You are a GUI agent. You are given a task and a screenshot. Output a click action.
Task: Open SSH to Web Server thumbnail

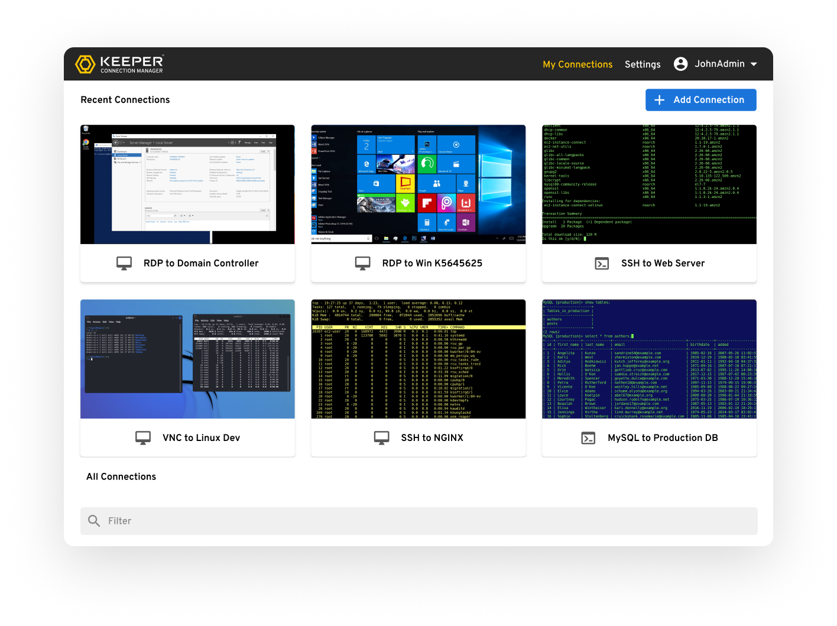point(649,184)
